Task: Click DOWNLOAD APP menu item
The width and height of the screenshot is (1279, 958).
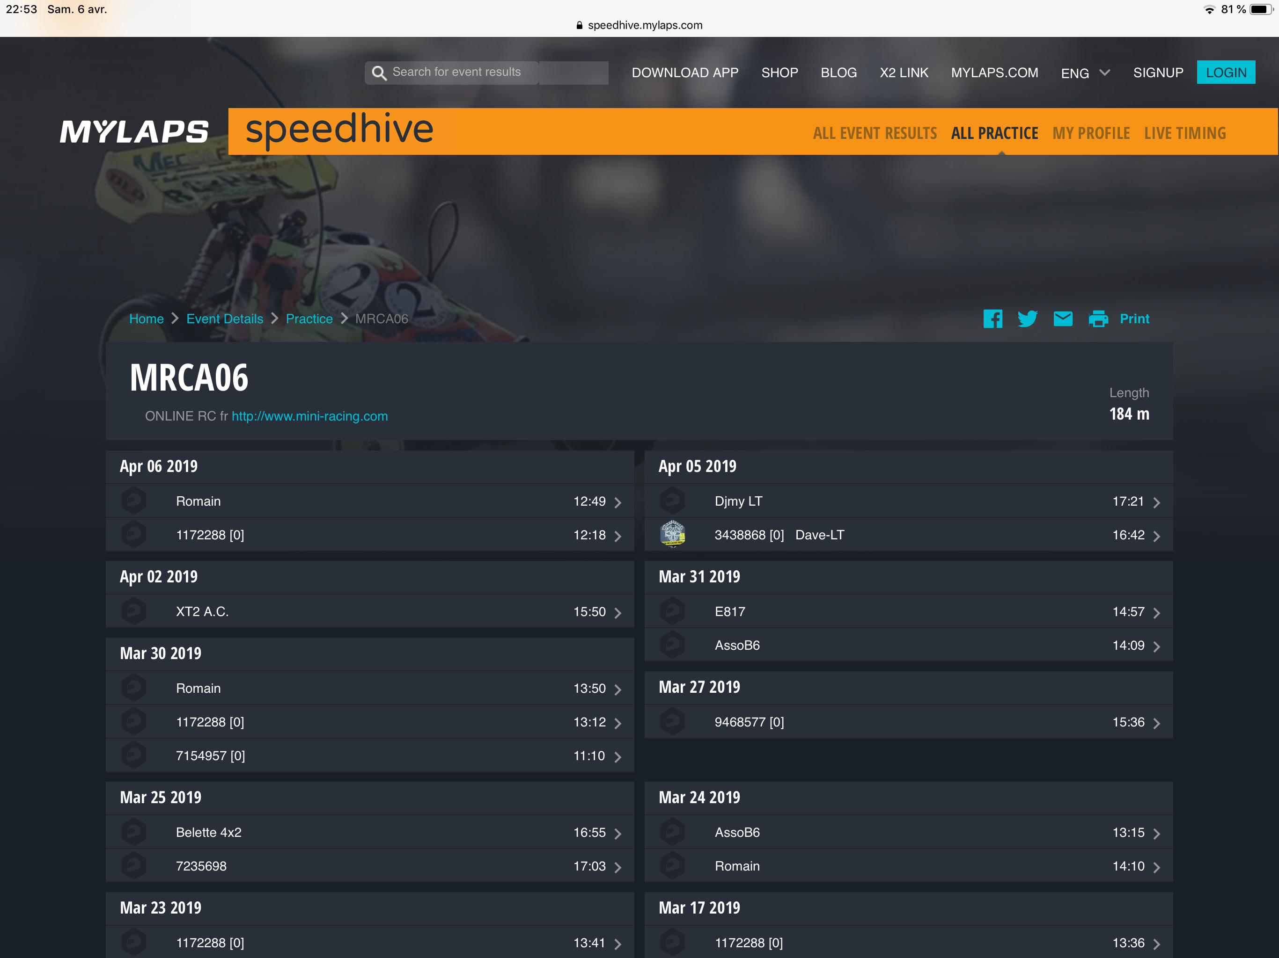Action: (x=684, y=73)
